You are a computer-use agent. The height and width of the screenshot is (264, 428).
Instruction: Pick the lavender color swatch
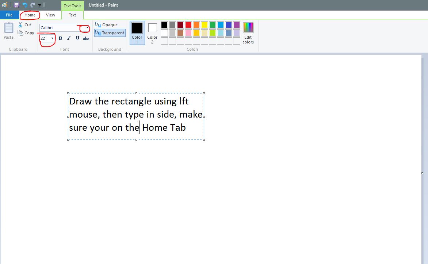point(237,33)
